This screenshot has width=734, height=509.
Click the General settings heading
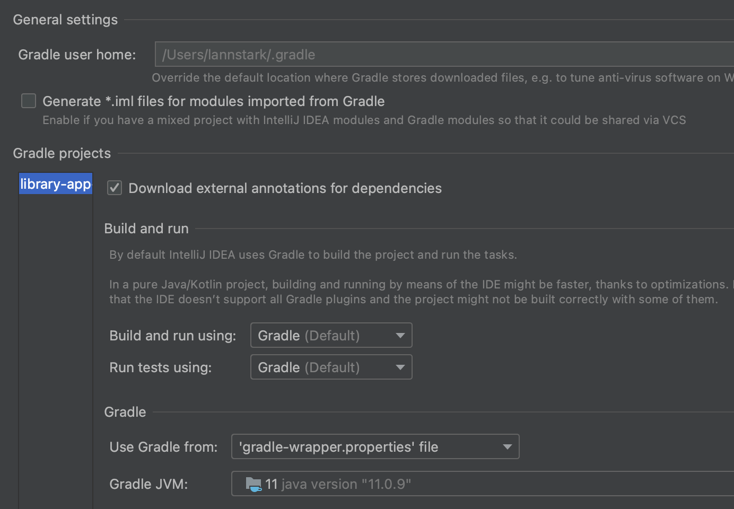(x=65, y=20)
